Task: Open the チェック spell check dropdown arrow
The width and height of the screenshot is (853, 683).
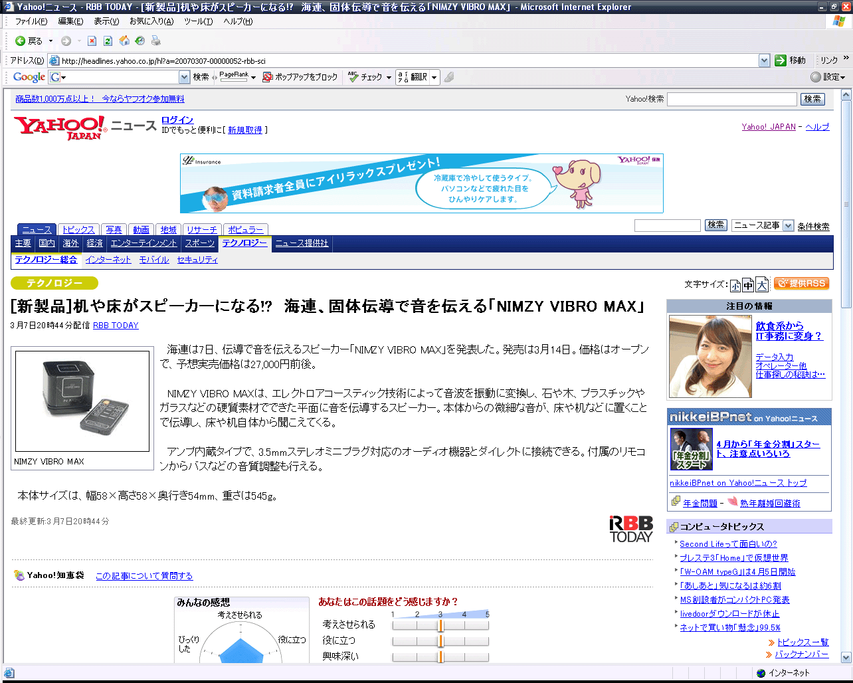Action: (x=389, y=78)
